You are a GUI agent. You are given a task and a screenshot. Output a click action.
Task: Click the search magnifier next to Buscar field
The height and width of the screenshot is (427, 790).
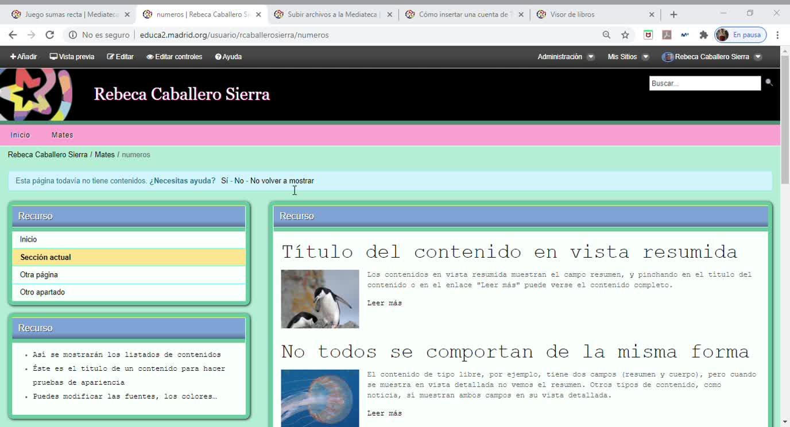(769, 83)
